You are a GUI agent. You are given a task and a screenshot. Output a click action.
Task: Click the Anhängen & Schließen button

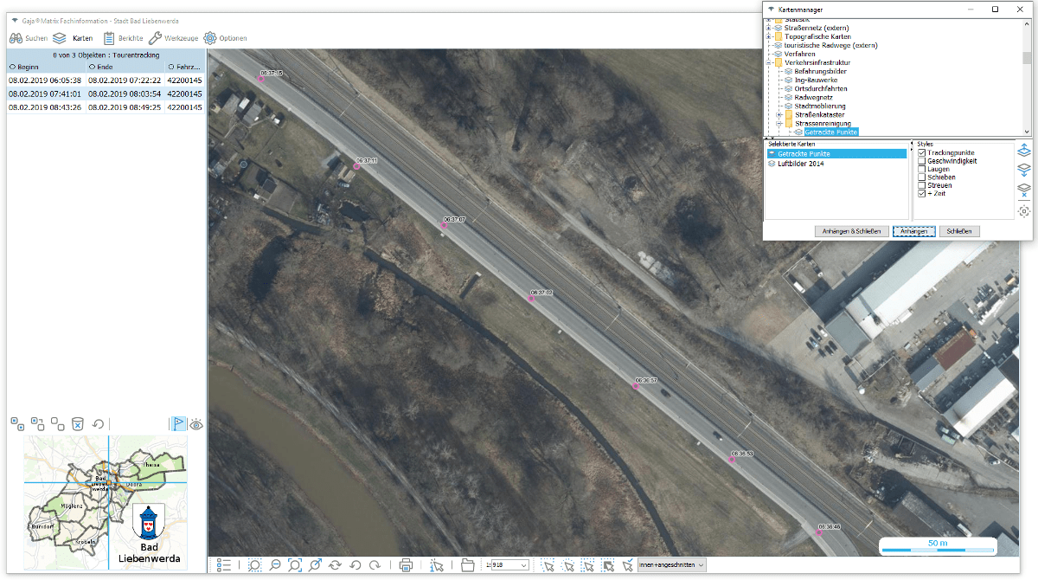(x=851, y=232)
